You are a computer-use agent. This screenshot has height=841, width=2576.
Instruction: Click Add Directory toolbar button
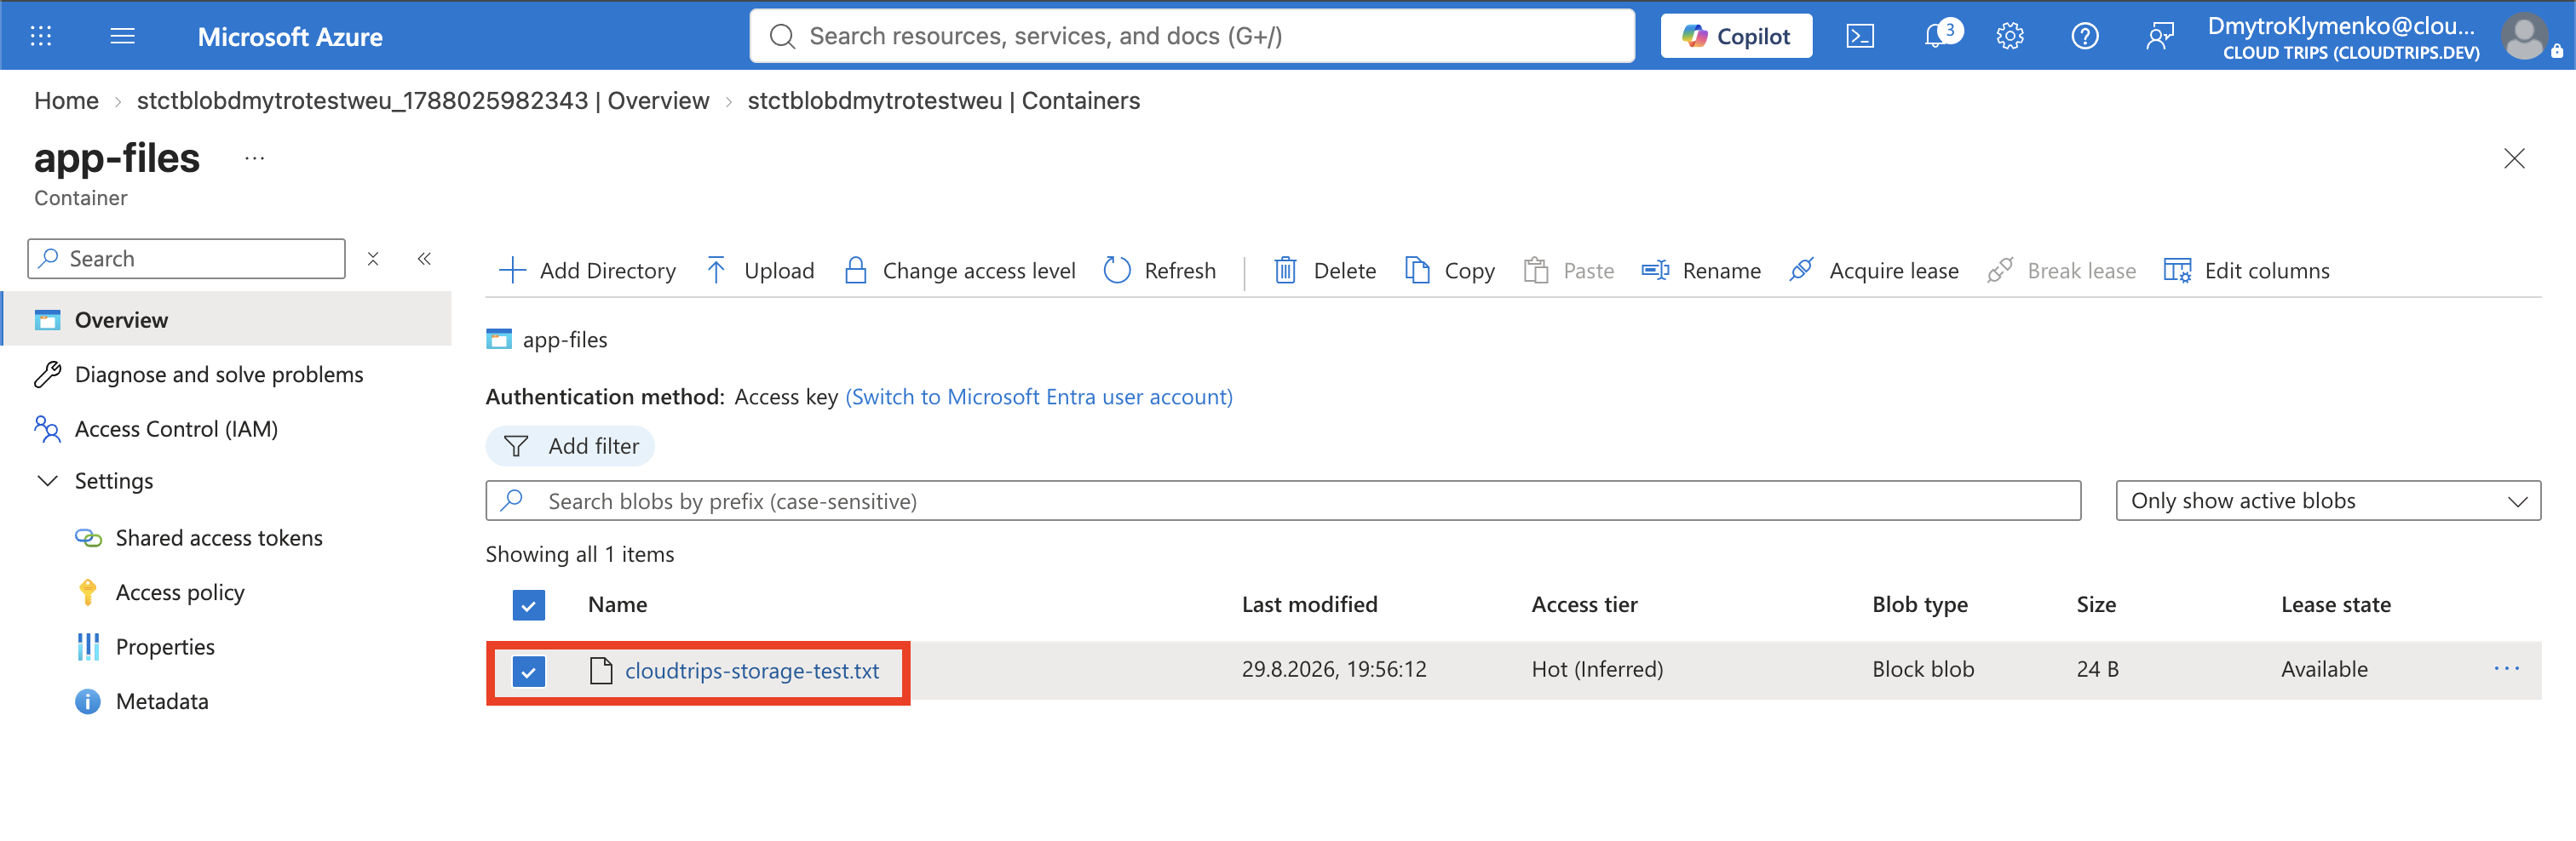[587, 271]
